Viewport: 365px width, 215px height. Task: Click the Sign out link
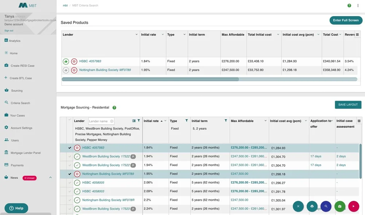(x=9, y=31)
